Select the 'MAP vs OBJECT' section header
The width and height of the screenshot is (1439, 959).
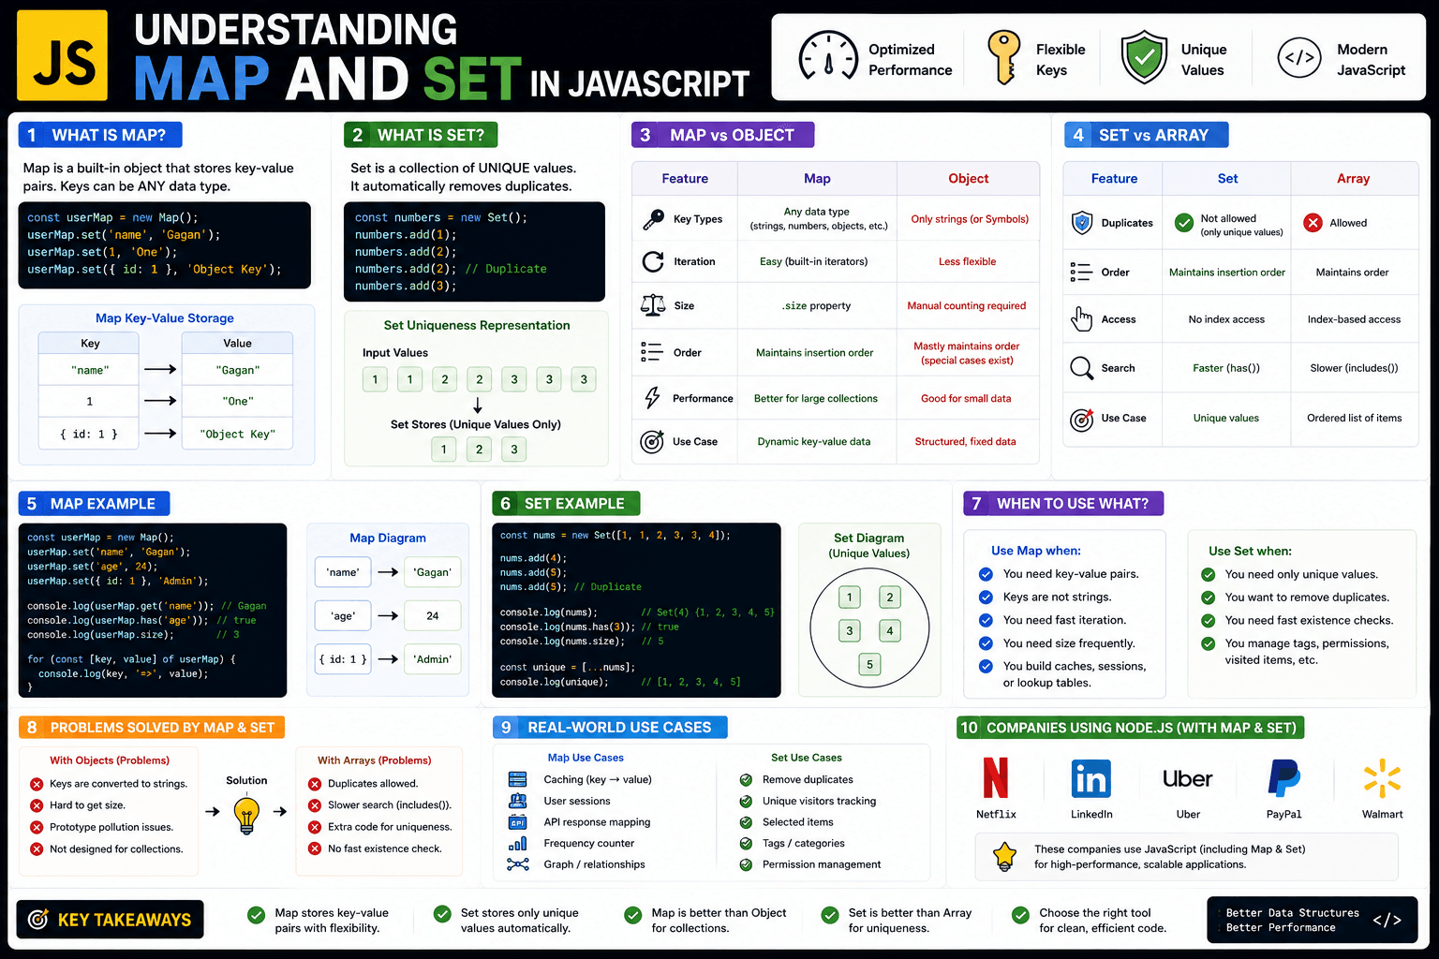click(x=723, y=135)
